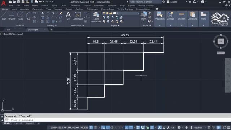Screen dimensions: 231x130
Task: Click the Save icon in quick access toolbar
Action: tap(19, 2)
